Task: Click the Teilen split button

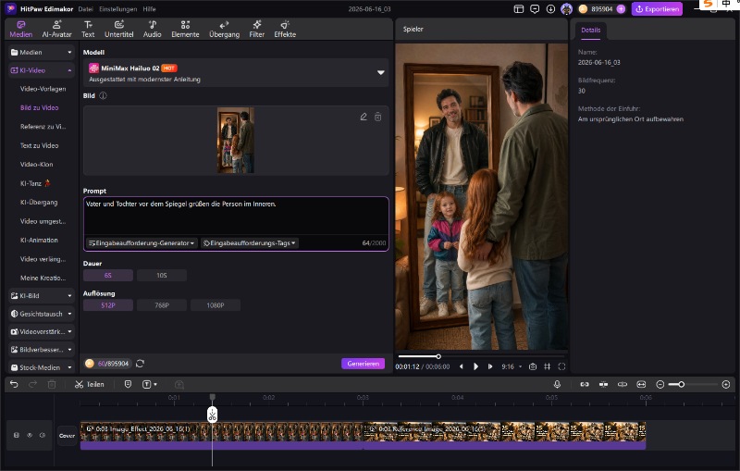Action: coord(89,384)
